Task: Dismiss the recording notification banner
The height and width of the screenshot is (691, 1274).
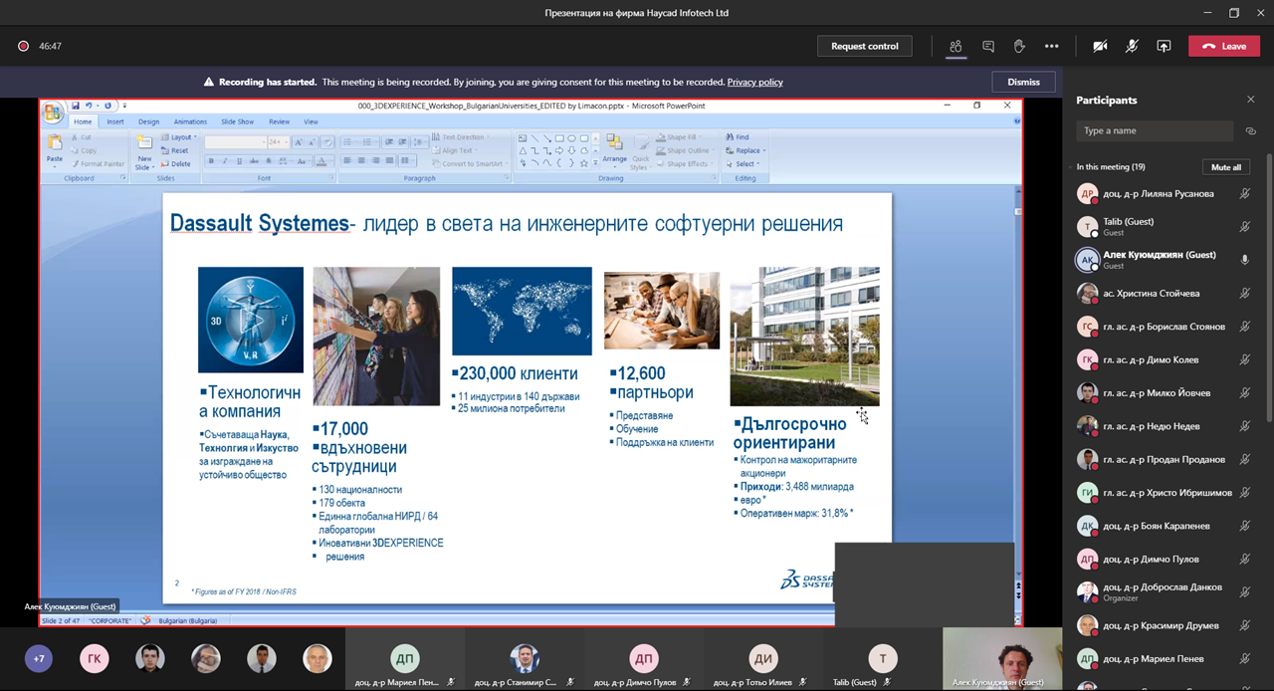Action: click(1023, 82)
